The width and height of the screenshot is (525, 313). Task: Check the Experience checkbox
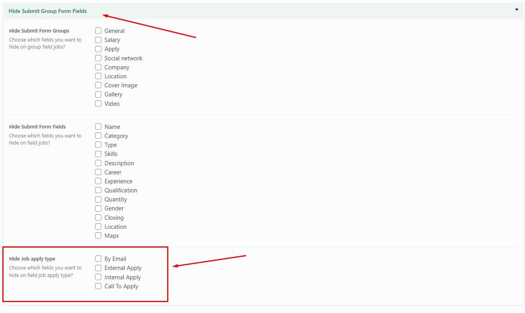98,181
